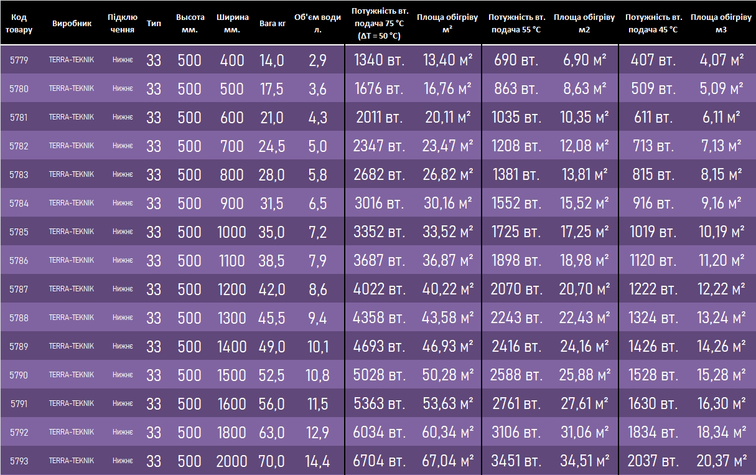Select heating area 20,70 м²
This screenshot has height=475, width=756.
click(585, 289)
